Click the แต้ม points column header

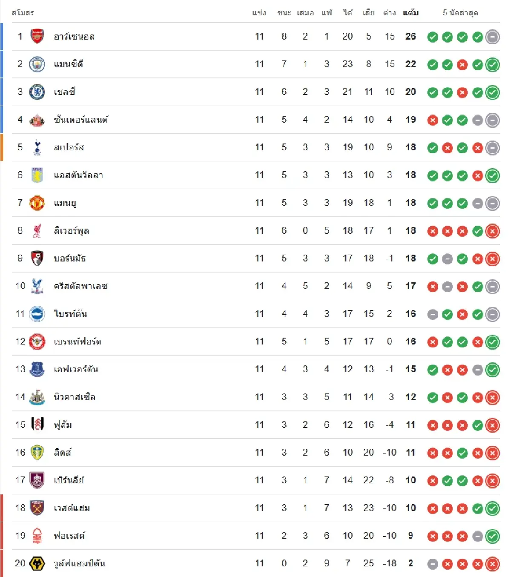[411, 13]
